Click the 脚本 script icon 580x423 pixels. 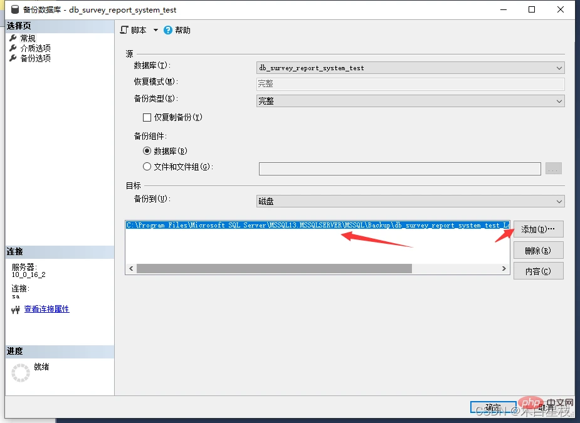(x=124, y=30)
